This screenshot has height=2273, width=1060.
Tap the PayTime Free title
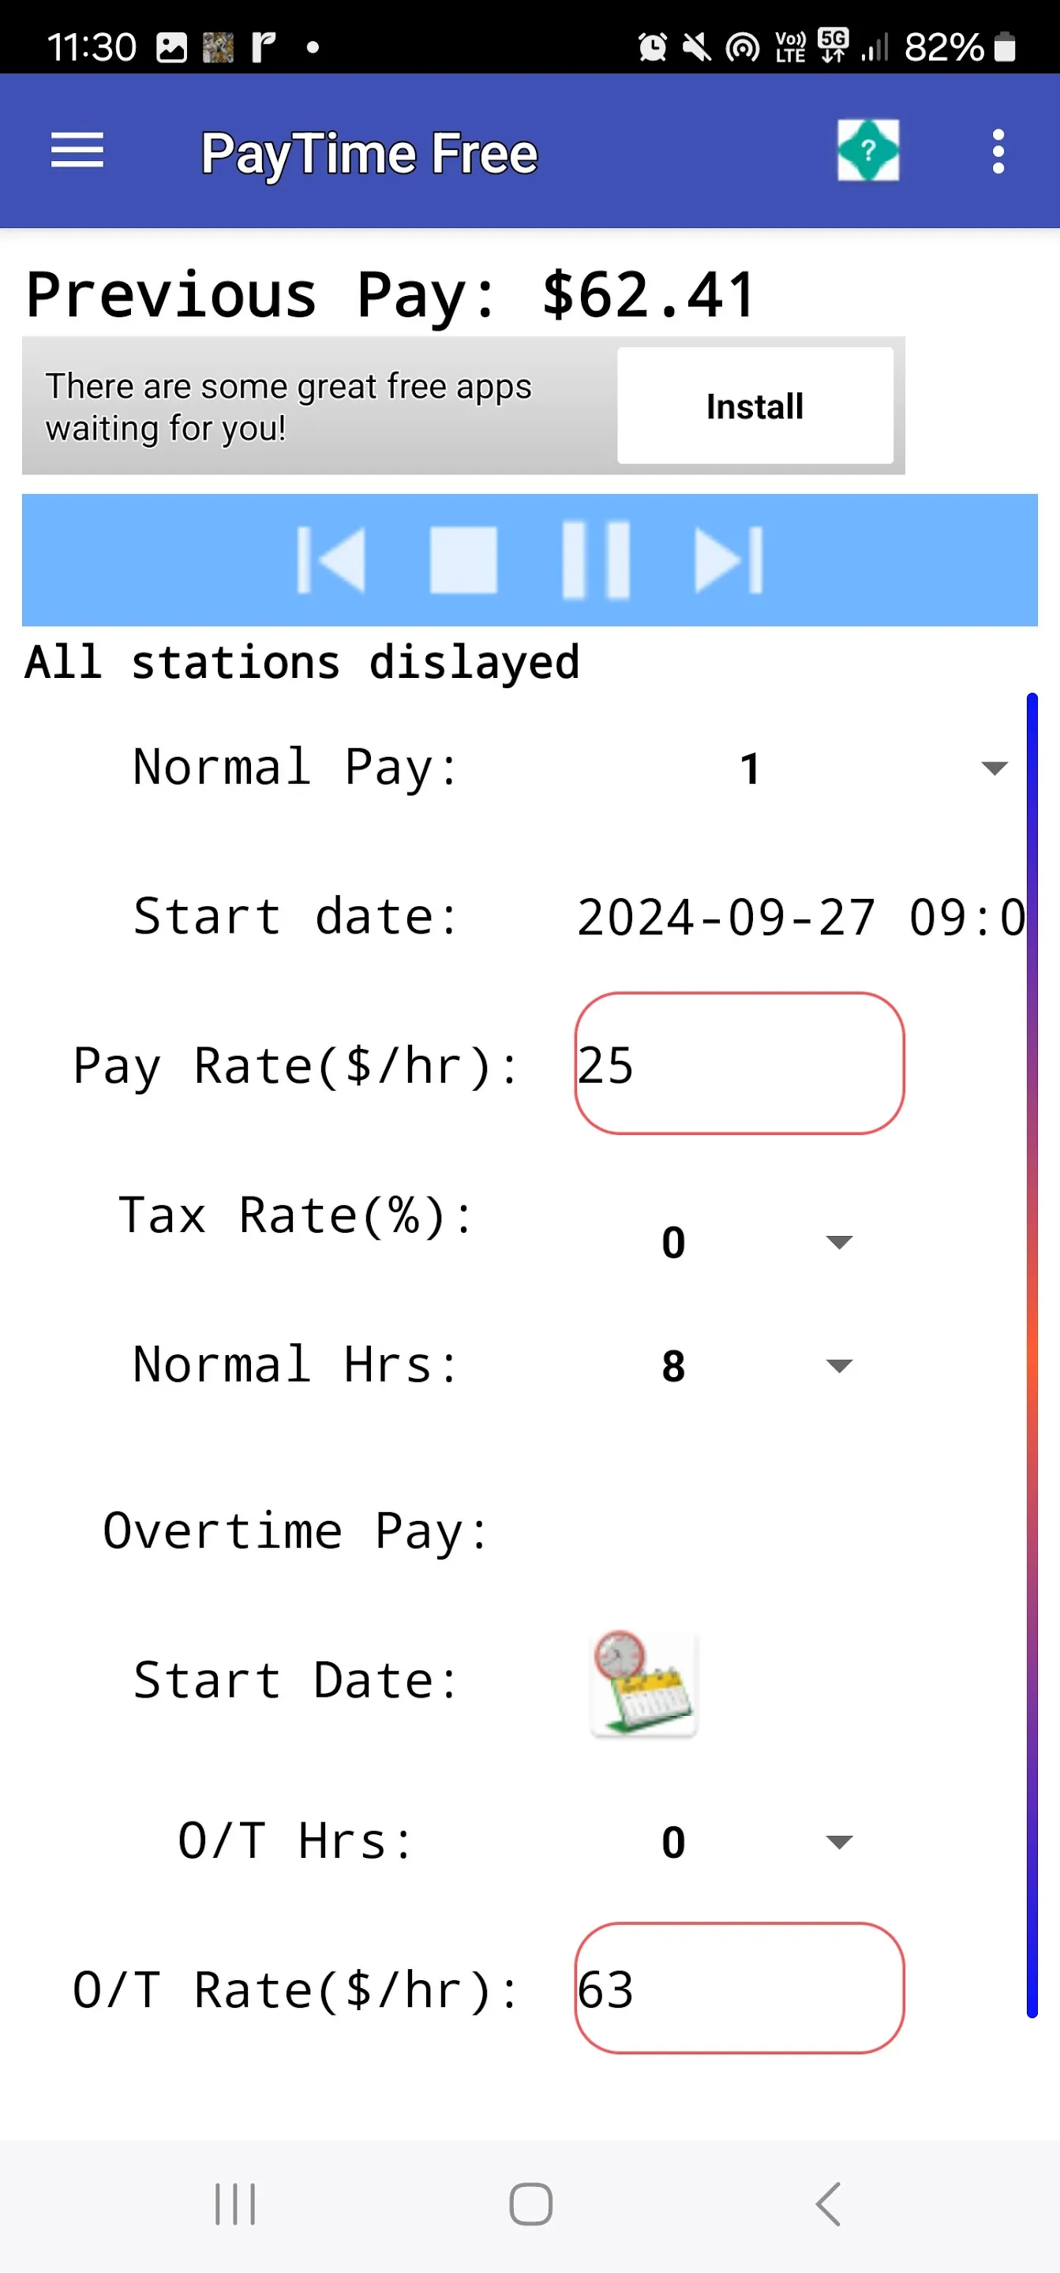[x=369, y=154]
